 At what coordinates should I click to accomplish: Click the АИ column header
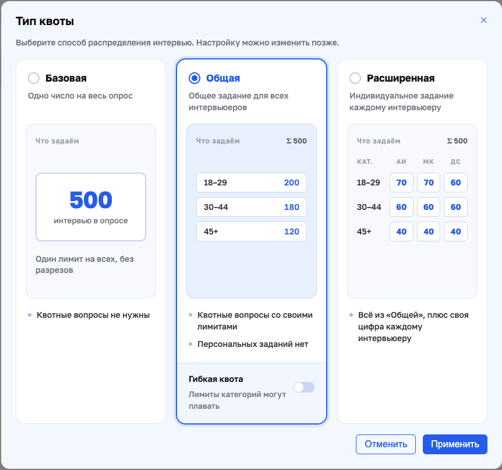point(401,162)
